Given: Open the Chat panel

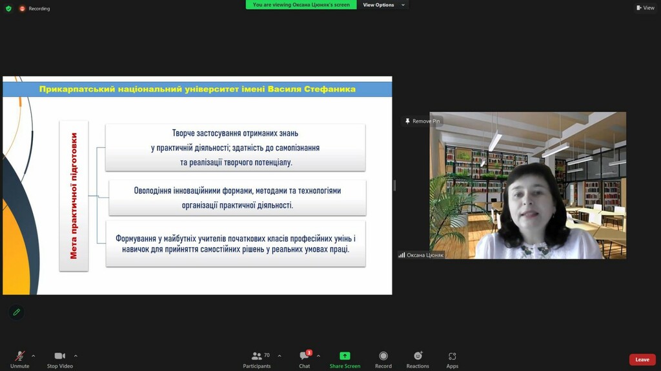Looking at the screenshot, I should [x=304, y=356].
